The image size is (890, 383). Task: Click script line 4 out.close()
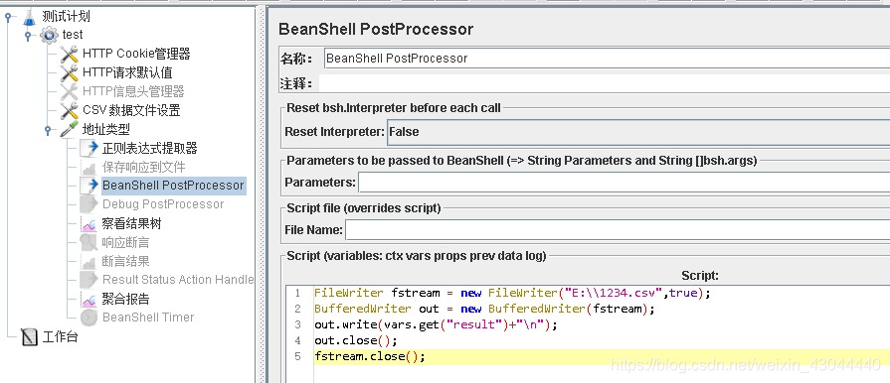(x=355, y=340)
